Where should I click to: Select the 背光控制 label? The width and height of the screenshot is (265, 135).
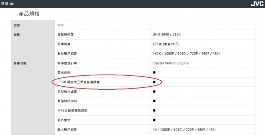64,72
